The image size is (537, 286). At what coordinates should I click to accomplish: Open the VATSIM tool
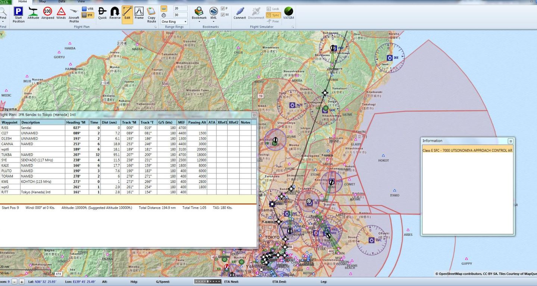[x=288, y=13]
